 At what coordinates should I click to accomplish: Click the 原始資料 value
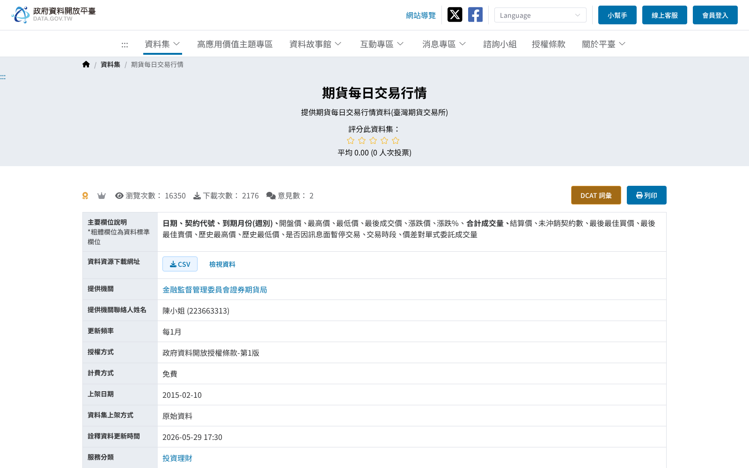click(177, 416)
